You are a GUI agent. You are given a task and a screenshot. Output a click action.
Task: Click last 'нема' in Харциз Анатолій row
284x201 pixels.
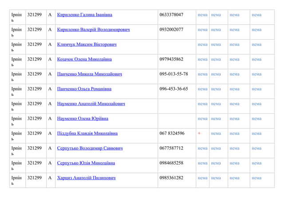[x=256, y=178]
